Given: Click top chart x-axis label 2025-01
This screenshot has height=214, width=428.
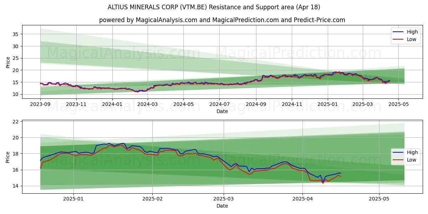Looking at the screenshot, I should click(328, 104).
